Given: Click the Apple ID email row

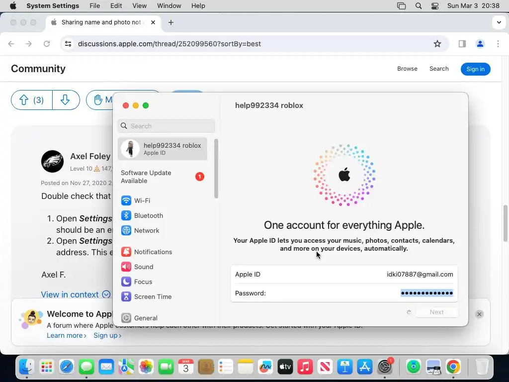Looking at the screenshot, I should [344, 274].
